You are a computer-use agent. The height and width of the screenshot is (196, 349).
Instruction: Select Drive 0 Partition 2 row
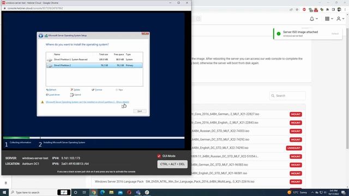[x=94, y=65]
